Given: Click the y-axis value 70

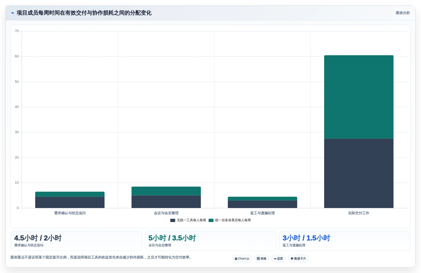Looking at the screenshot, I should pos(17,31).
